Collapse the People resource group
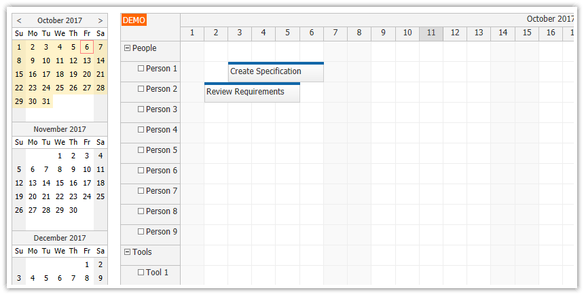The width and height of the screenshot is (584, 295). tap(127, 48)
